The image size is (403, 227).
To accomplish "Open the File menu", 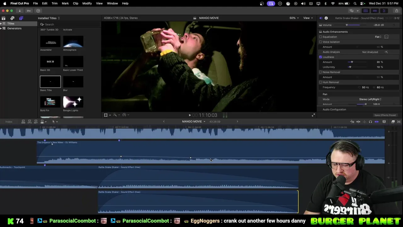I will click(x=36, y=3).
